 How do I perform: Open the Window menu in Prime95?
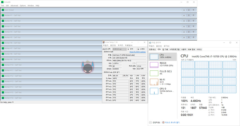click(31, 6)
